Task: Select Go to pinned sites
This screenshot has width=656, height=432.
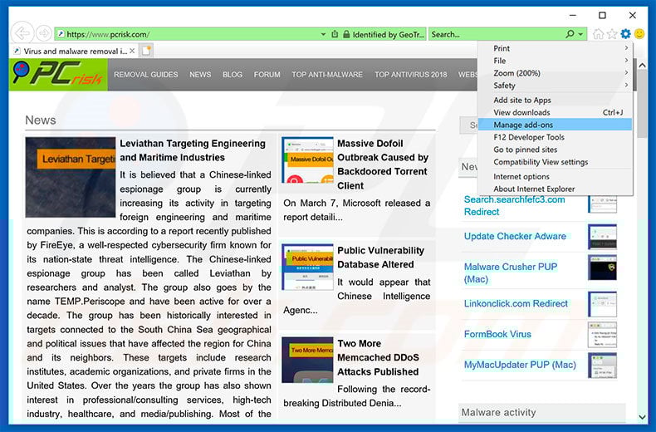Action: click(555, 150)
